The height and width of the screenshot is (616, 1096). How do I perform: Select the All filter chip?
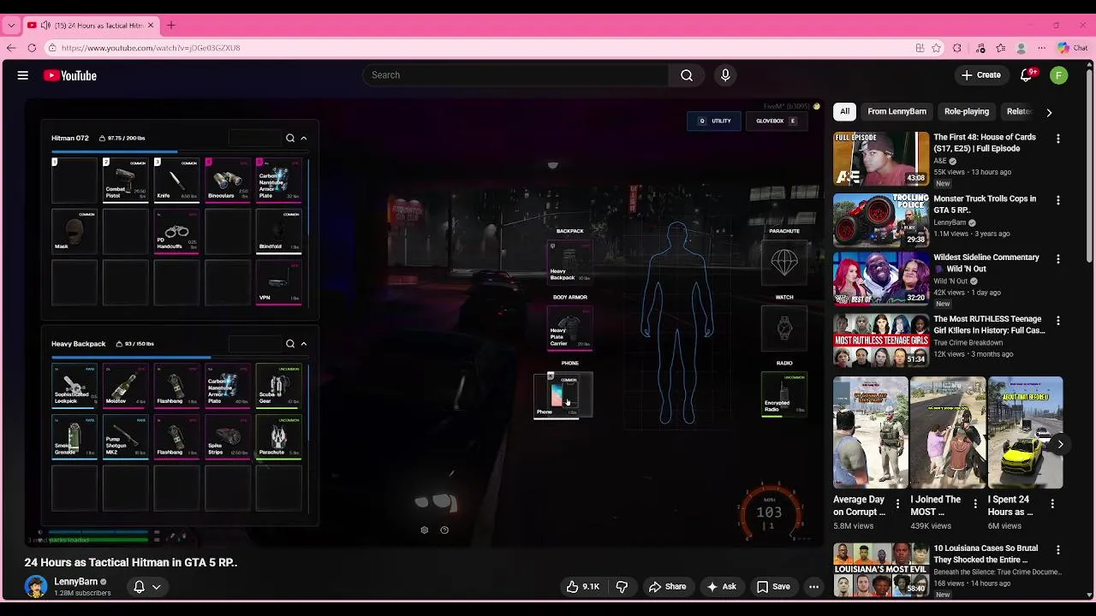[844, 111]
